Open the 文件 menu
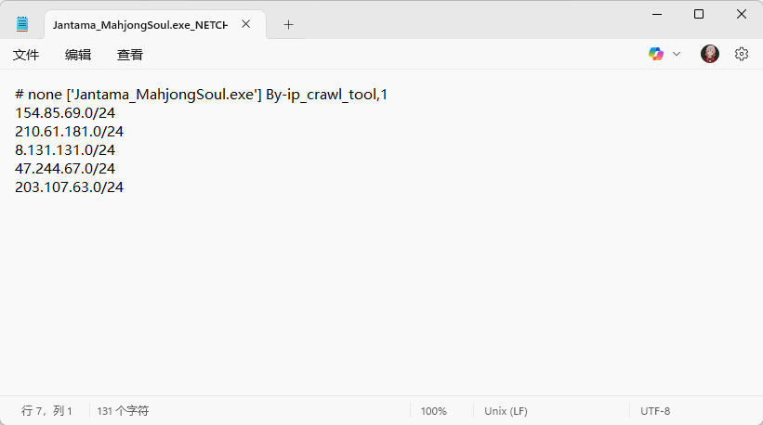 click(x=26, y=55)
